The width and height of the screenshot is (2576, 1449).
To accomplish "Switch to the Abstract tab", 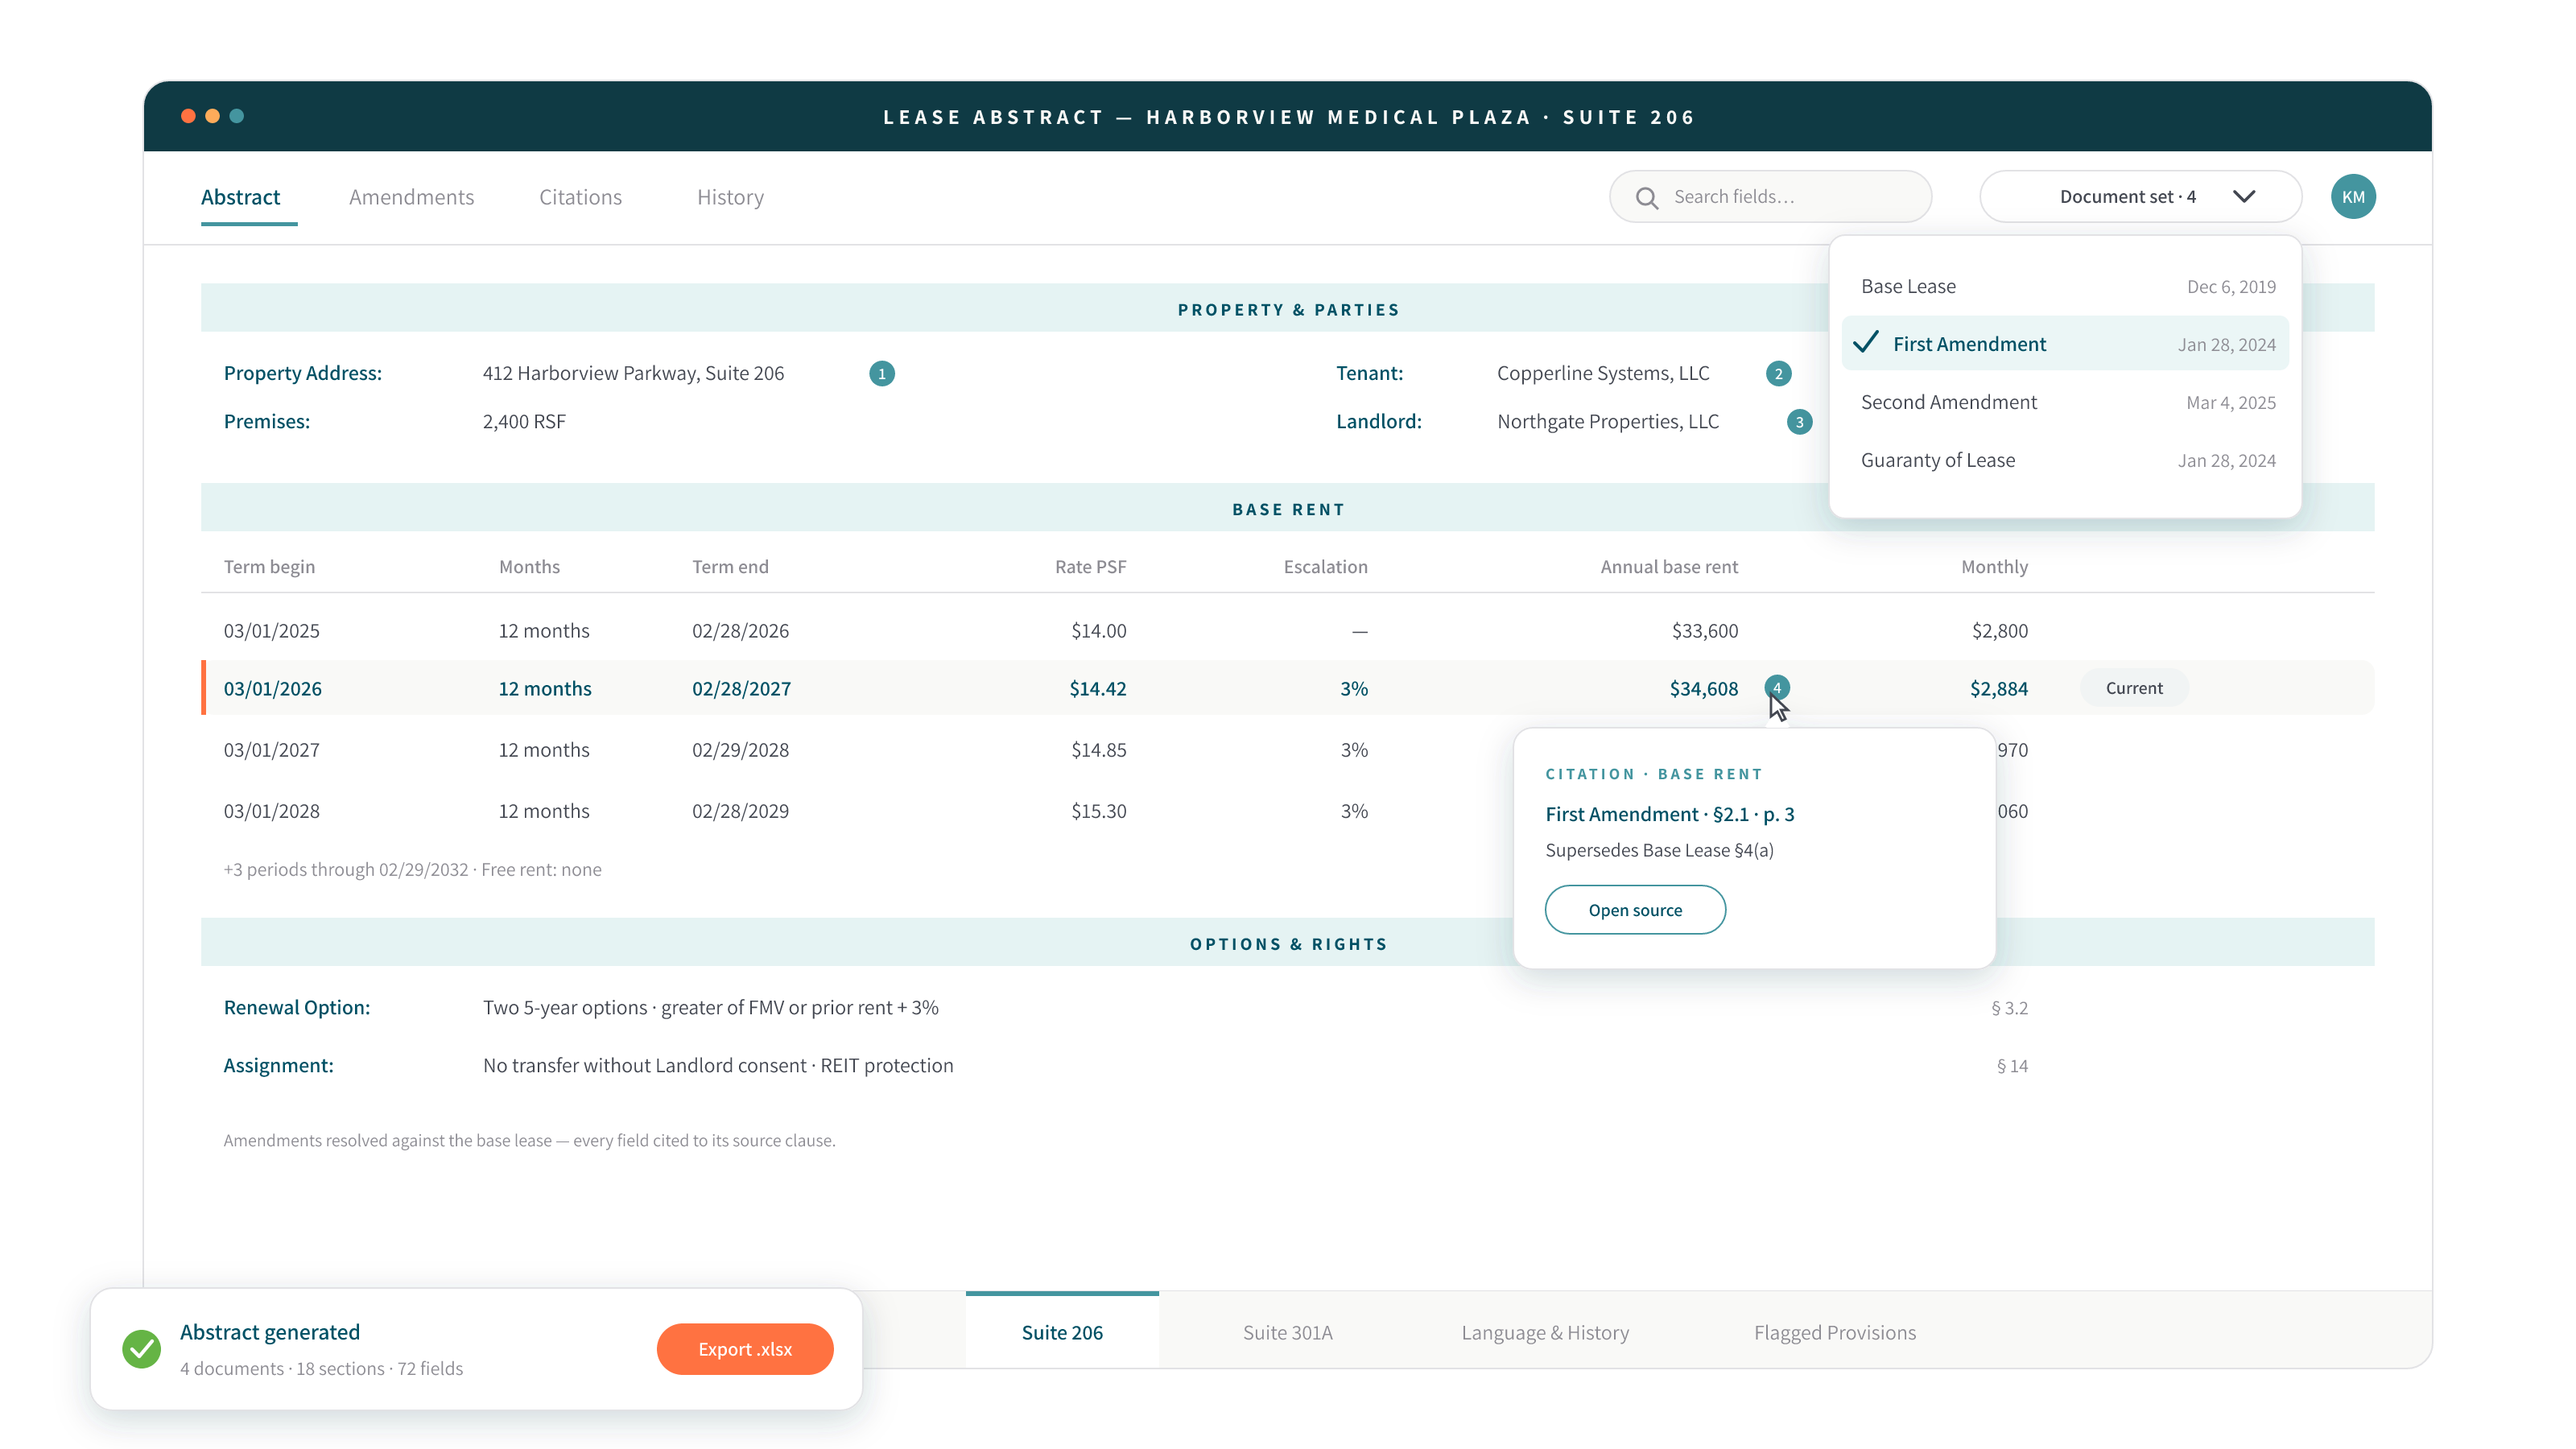I will pos(240,197).
